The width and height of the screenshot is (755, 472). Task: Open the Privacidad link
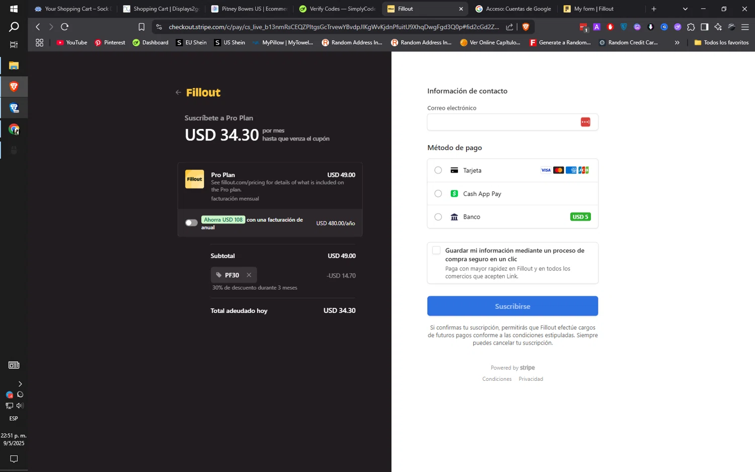tap(531, 379)
